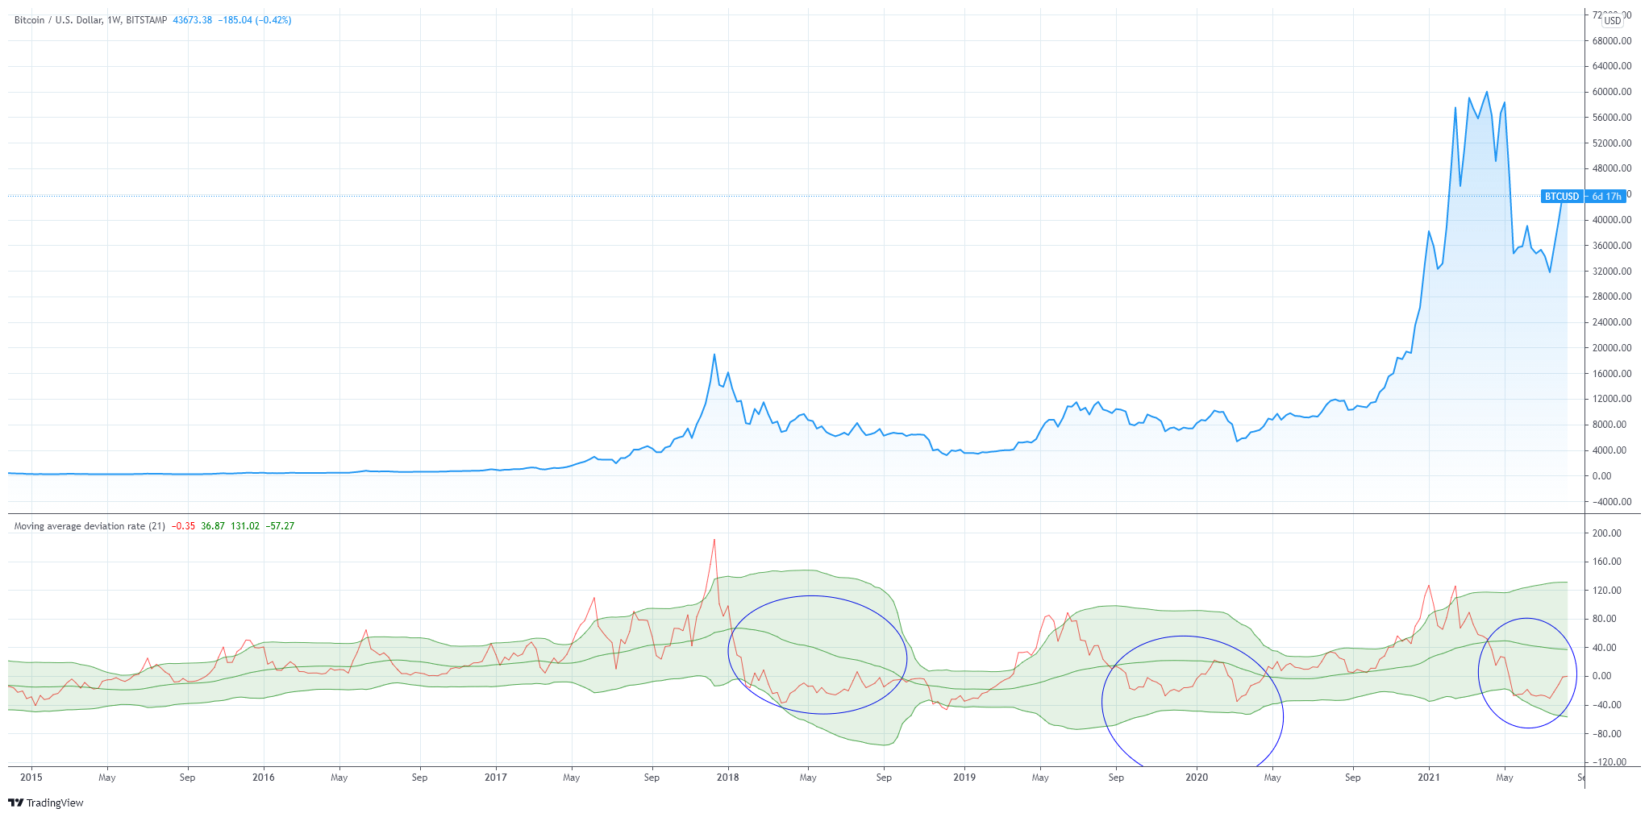Click the indicator value -0.35
This screenshot has height=817, width=1649.
click(184, 526)
